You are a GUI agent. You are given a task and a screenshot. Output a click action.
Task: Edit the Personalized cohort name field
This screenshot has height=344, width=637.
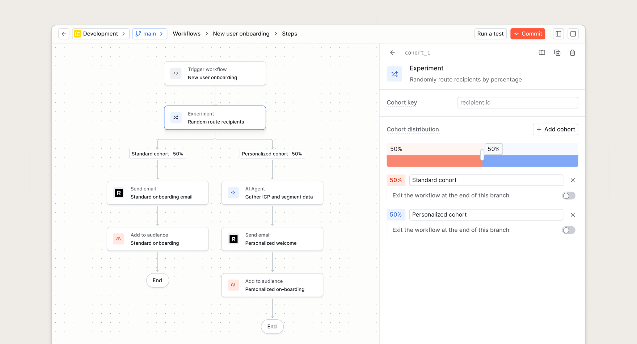486,215
